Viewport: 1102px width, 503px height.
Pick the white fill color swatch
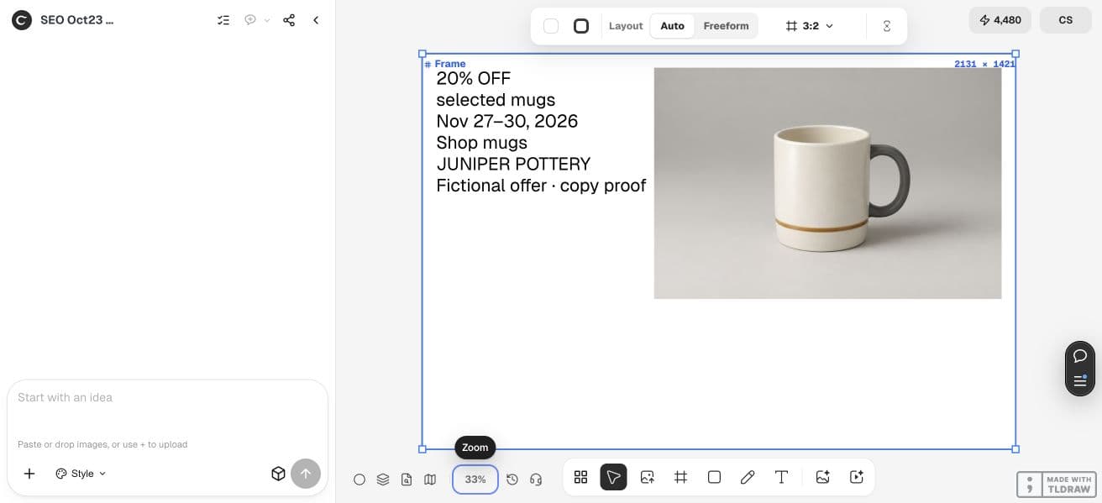coord(551,26)
